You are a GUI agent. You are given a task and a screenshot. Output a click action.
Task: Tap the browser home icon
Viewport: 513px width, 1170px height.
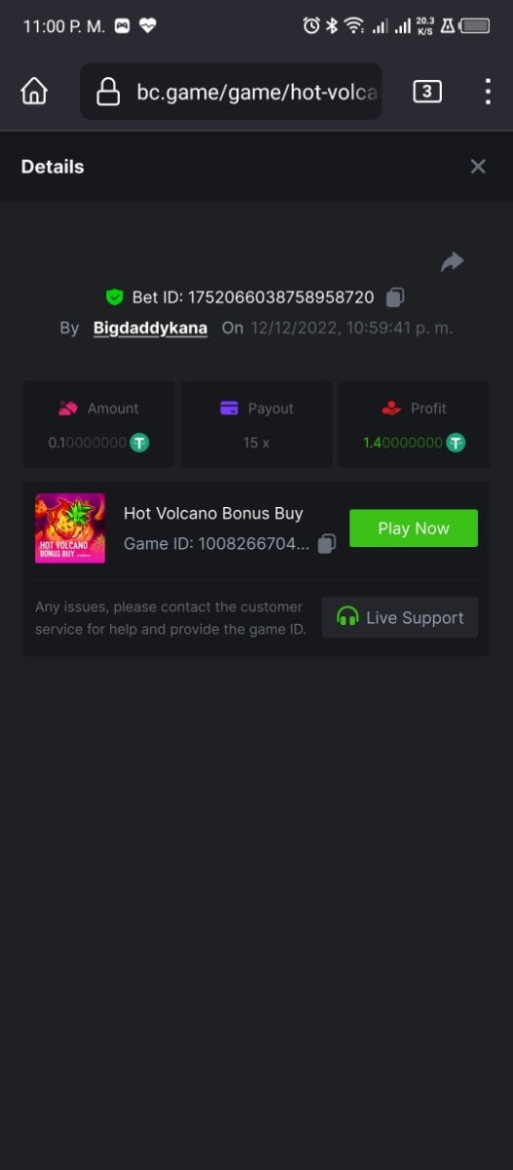pos(34,92)
